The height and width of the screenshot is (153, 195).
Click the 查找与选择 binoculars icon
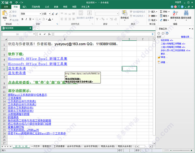coord(186,13)
